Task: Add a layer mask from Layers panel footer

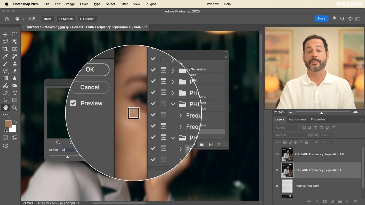Action: pos(325,201)
